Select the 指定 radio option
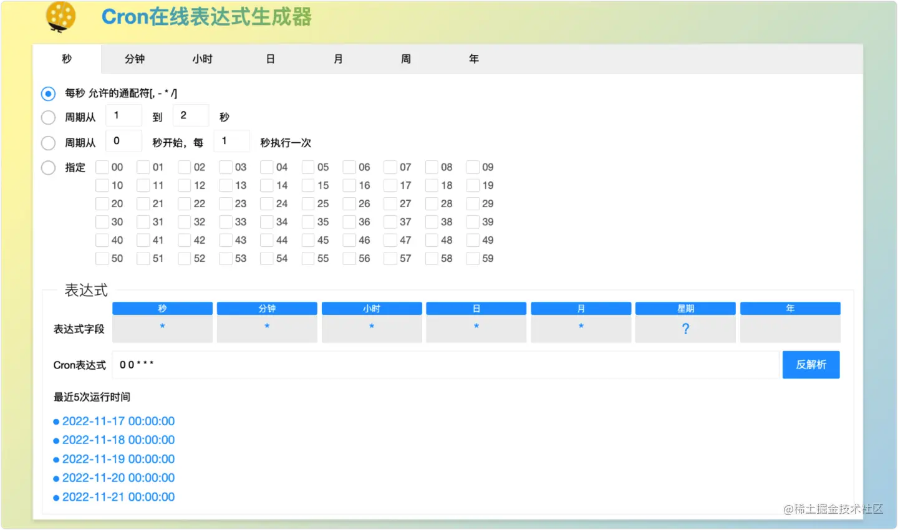This screenshot has height=530, width=898. 48,168
